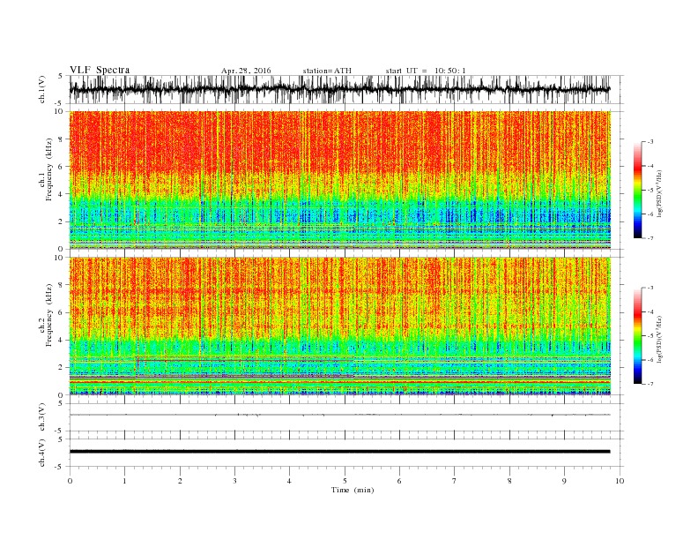Click the "10" tick on the time axis
This screenshot has width=698, height=540.
[x=620, y=481]
